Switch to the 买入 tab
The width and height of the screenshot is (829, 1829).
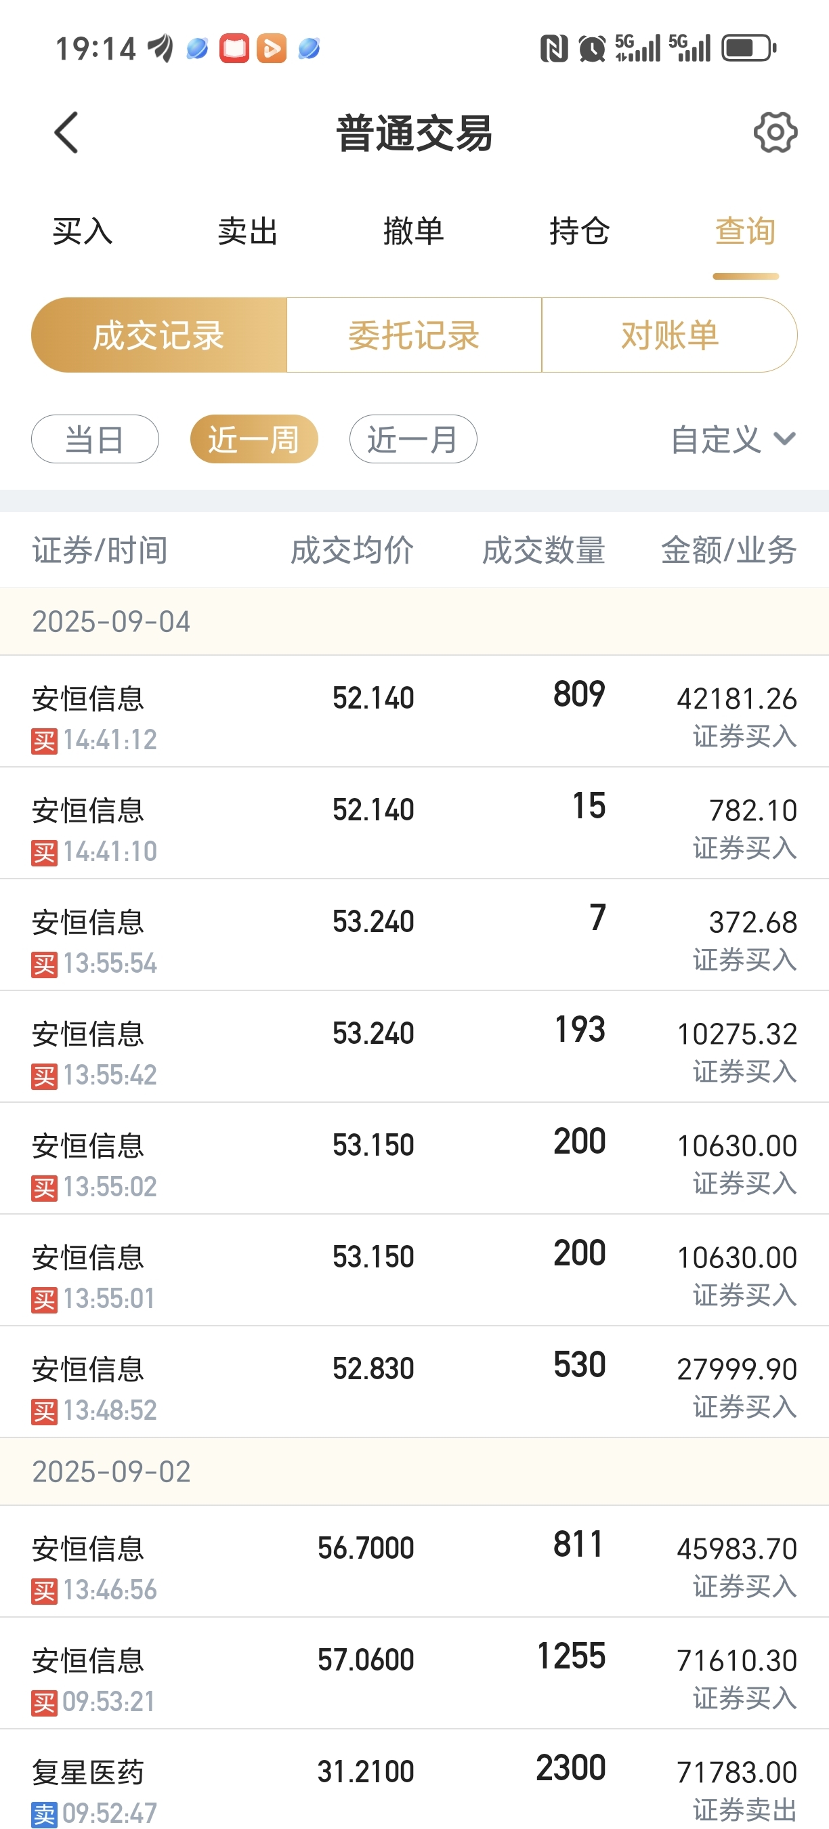tap(83, 232)
